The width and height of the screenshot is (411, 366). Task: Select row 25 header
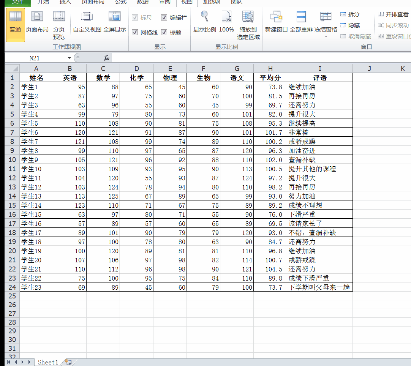coord(12,296)
